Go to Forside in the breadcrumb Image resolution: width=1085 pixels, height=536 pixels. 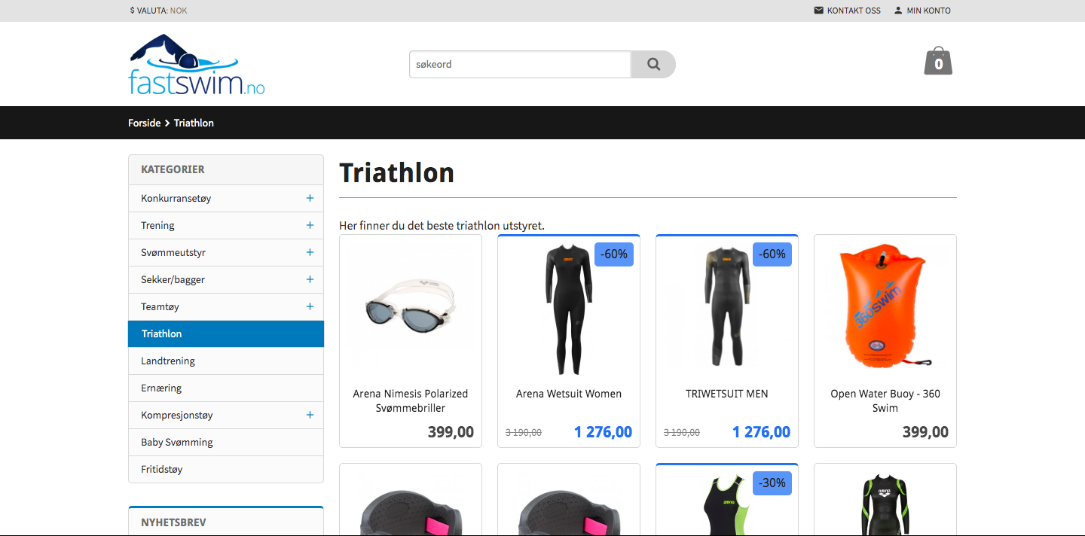144,123
